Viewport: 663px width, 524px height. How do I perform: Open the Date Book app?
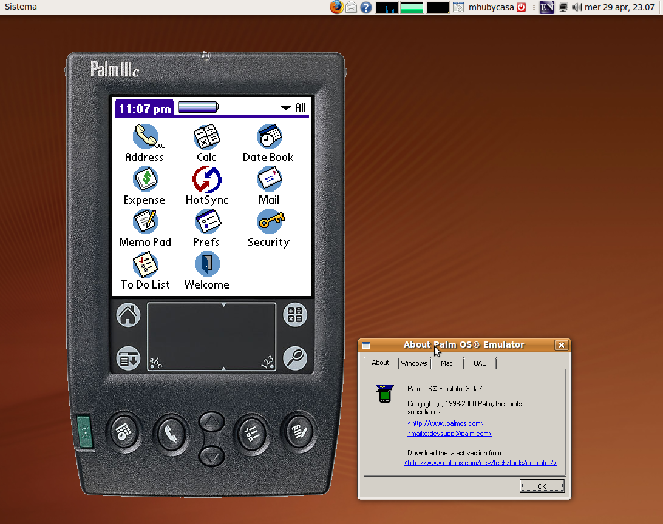(x=268, y=143)
